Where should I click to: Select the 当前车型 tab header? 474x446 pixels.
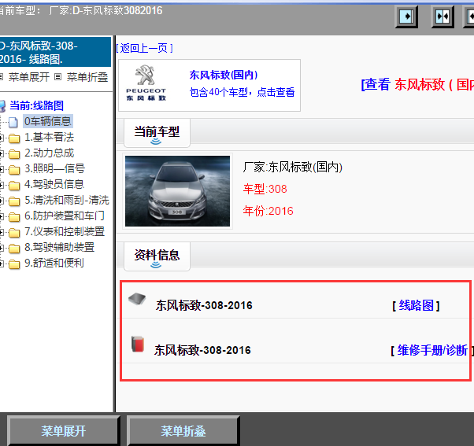(157, 133)
